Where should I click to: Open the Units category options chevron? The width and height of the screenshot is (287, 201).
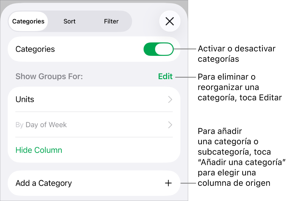(170, 99)
